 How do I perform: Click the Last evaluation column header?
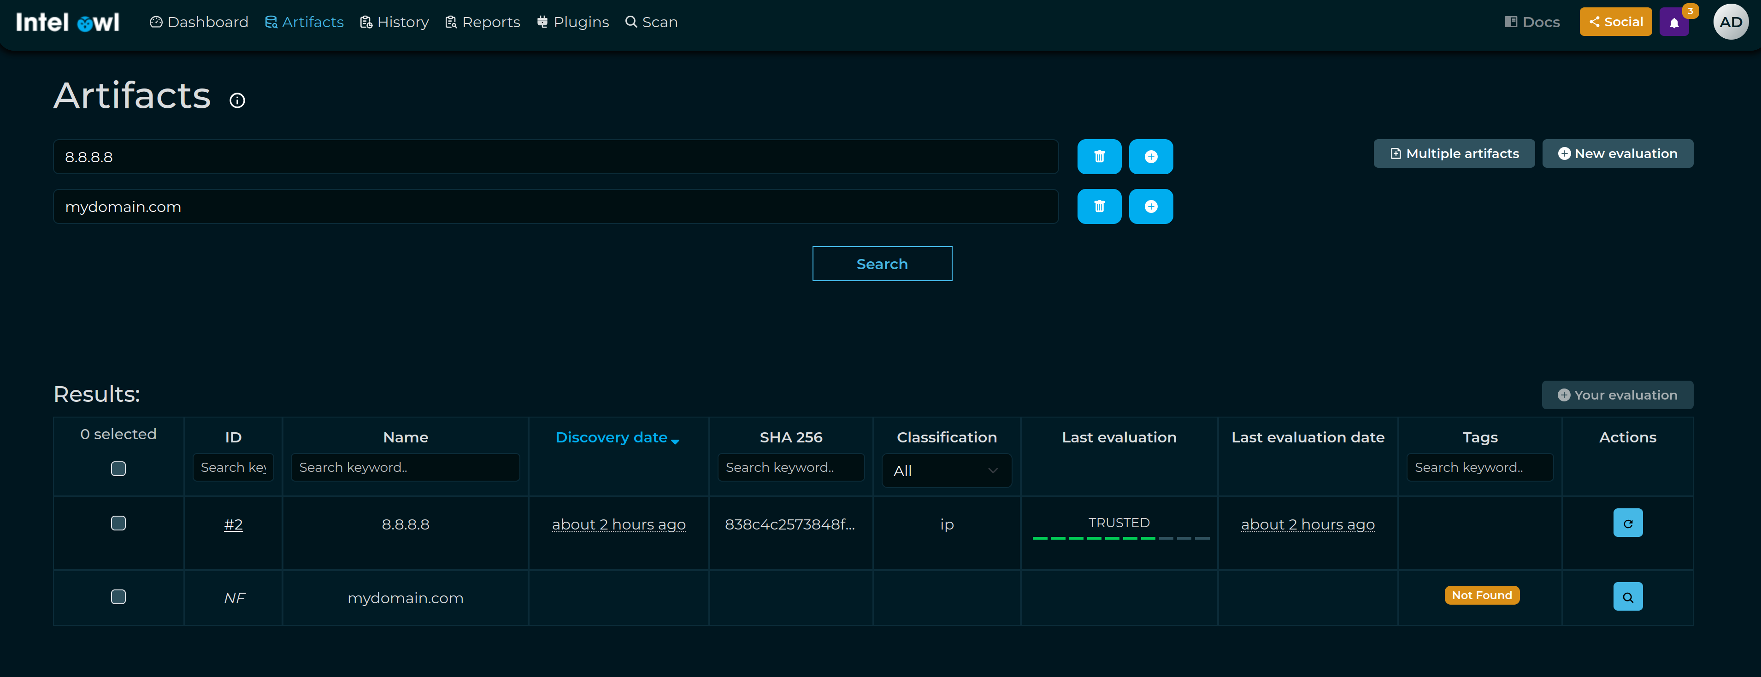[1119, 438]
